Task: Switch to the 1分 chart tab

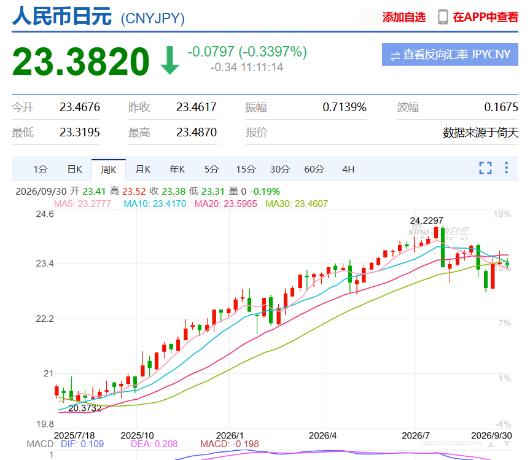Action: click(40, 170)
